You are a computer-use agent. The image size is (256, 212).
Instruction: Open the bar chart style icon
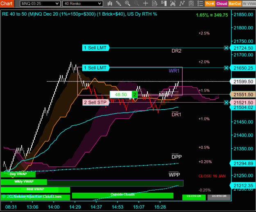pos(110,3)
